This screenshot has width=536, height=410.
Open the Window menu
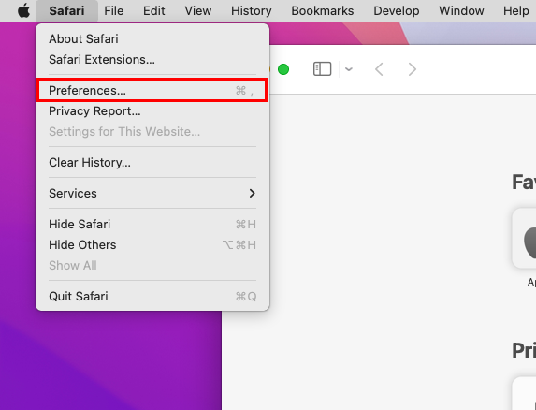(461, 11)
